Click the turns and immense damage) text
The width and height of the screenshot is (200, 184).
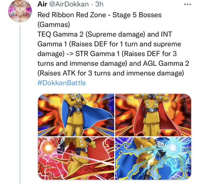(82, 63)
